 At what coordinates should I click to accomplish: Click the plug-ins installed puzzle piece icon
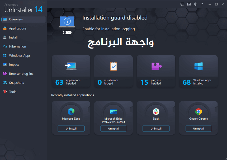tap(156, 66)
